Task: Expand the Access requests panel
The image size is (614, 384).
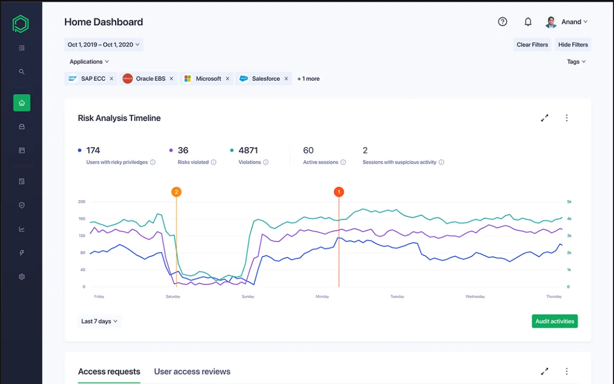Action: pyautogui.click(x=544, y=371)
